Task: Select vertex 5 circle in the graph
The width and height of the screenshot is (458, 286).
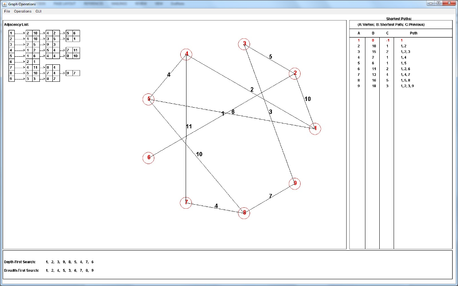Action: [148, 99]
